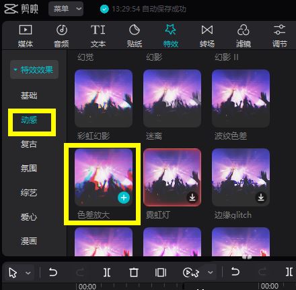
Task: Click the 幻觉 effect label
Action: coord(85,57)
